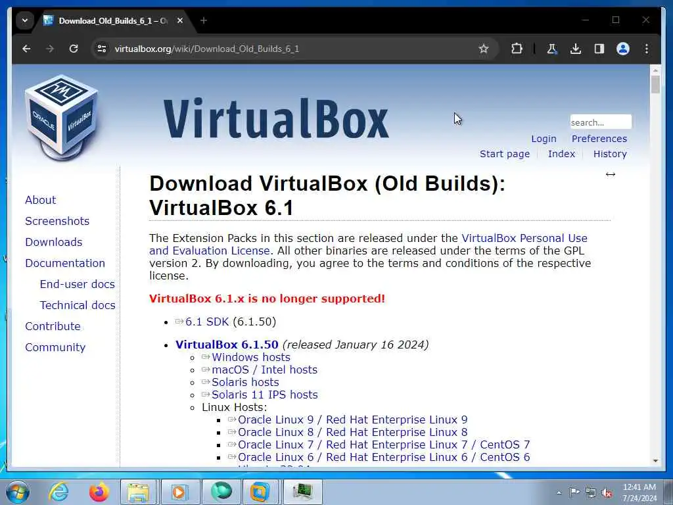The image size is (673, 505).
Task: Open Documentation in the sidebar
Action: click(x=65, y=263)
